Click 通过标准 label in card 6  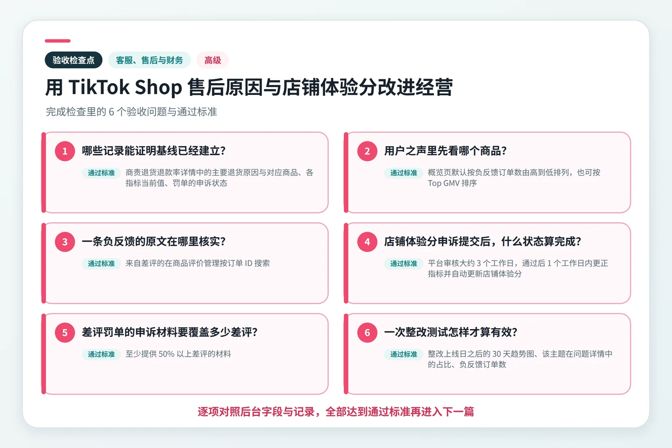(x=404, y=354)
